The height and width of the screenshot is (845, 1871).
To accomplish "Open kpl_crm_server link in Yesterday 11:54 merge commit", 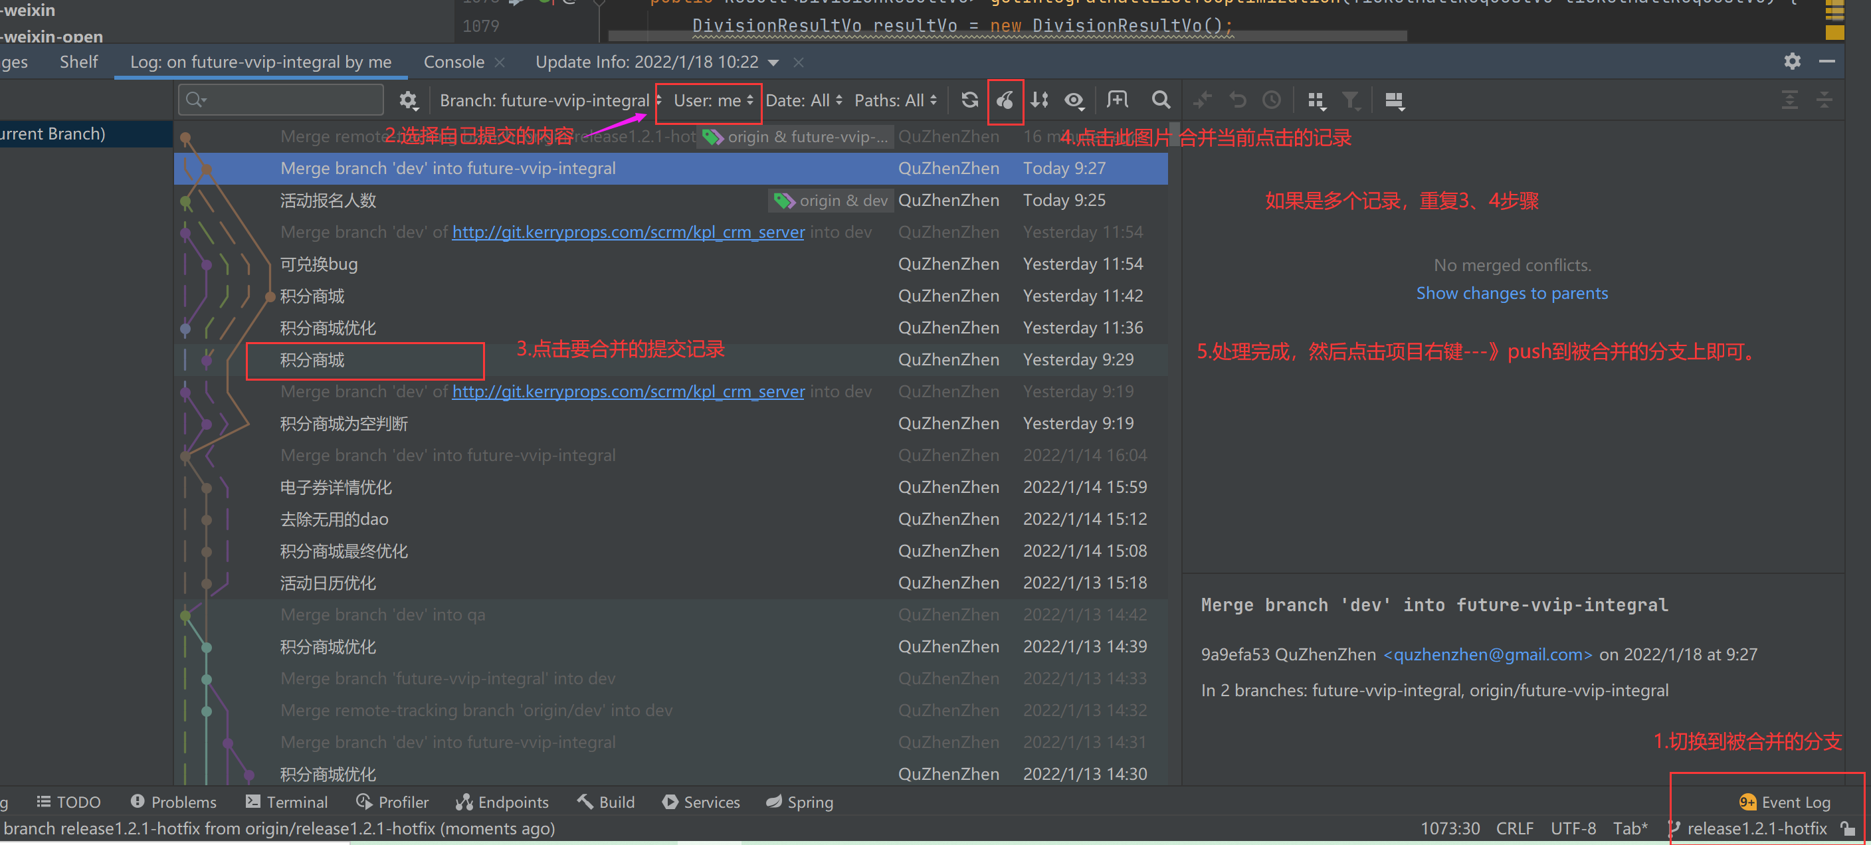I will tap(629, 233).
